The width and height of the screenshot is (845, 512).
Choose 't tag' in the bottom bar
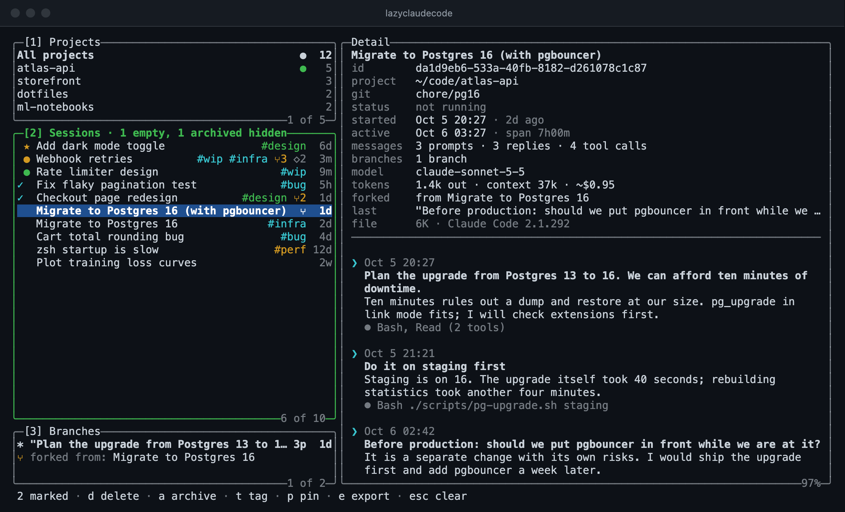[252, 496]
